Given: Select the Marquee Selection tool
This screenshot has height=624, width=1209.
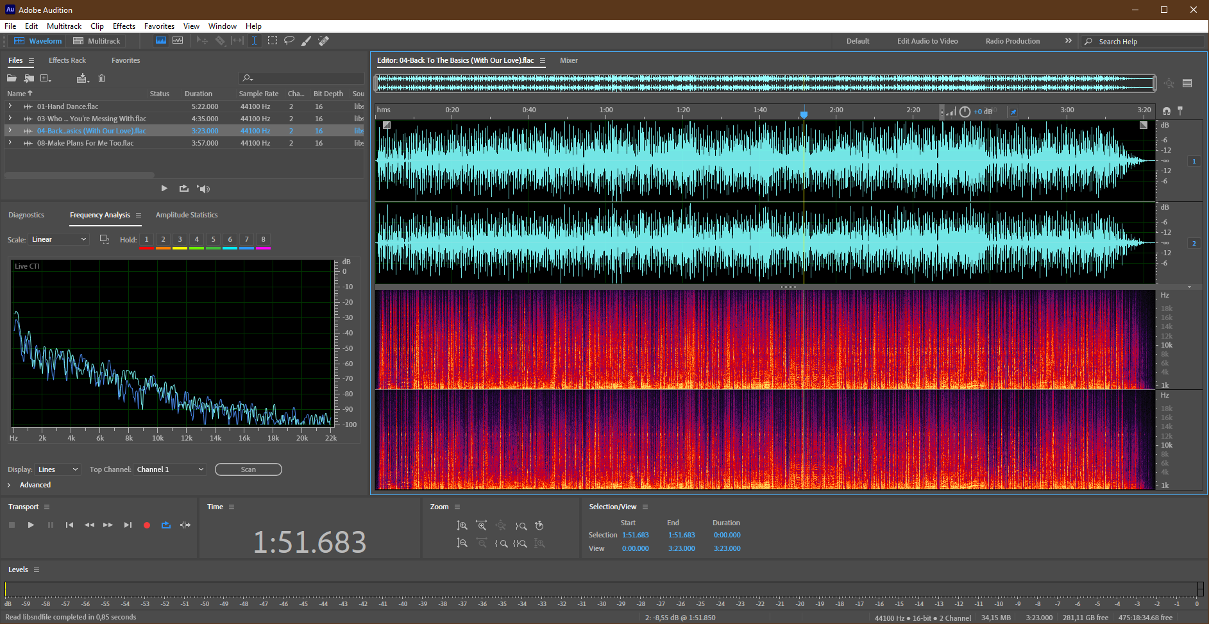Looking at the screenshot, I should click(x=273, y=40).
